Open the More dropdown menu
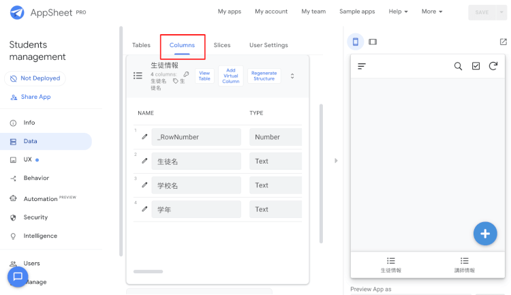 pos(432,12)
